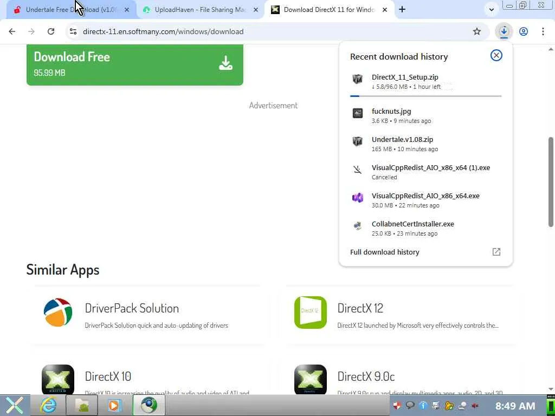
Task: Open CollabnetCertInstaller.exe download entry
Action: point(426,229)
